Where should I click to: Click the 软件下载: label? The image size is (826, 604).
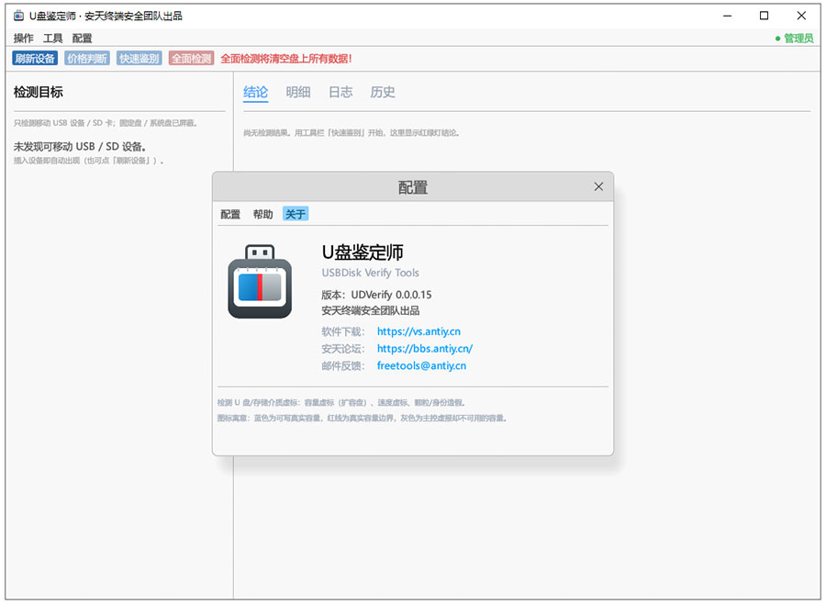coord(343,331)
